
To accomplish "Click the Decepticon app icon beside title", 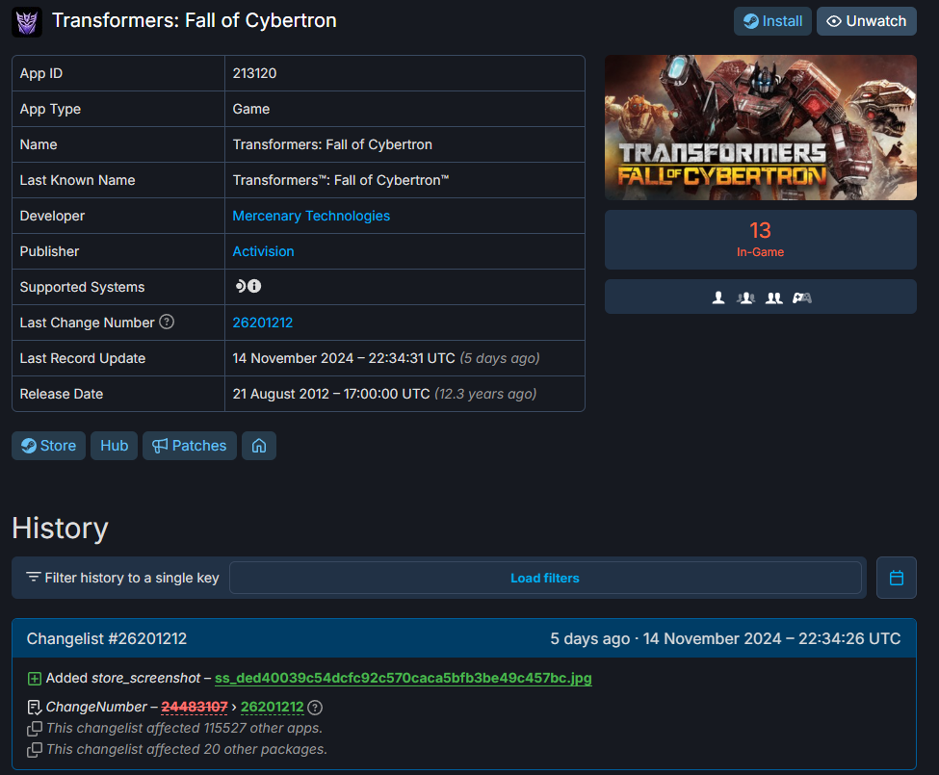I will pos(27,22).
